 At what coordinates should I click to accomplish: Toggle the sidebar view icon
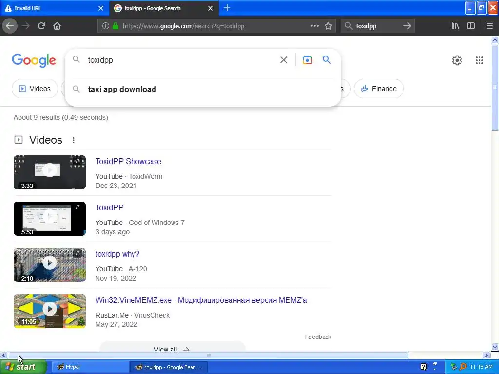pos(471,26)
